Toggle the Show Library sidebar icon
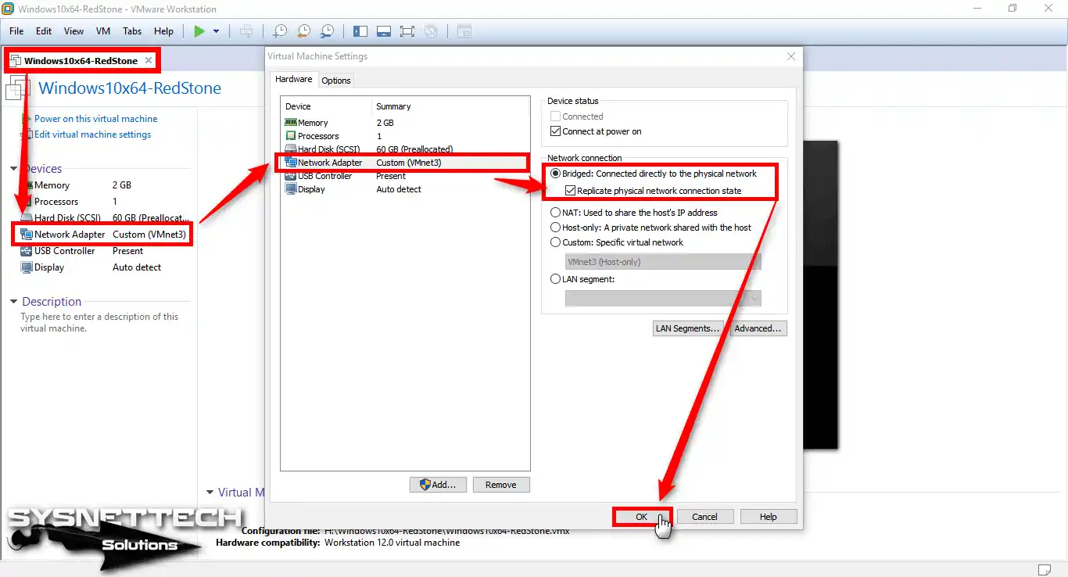 click(x=360, y=31)
